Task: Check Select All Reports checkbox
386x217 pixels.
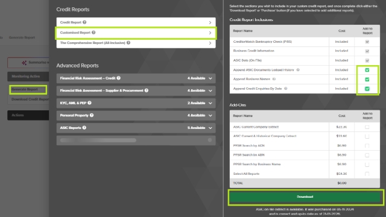Action: (x=367, y=174)
